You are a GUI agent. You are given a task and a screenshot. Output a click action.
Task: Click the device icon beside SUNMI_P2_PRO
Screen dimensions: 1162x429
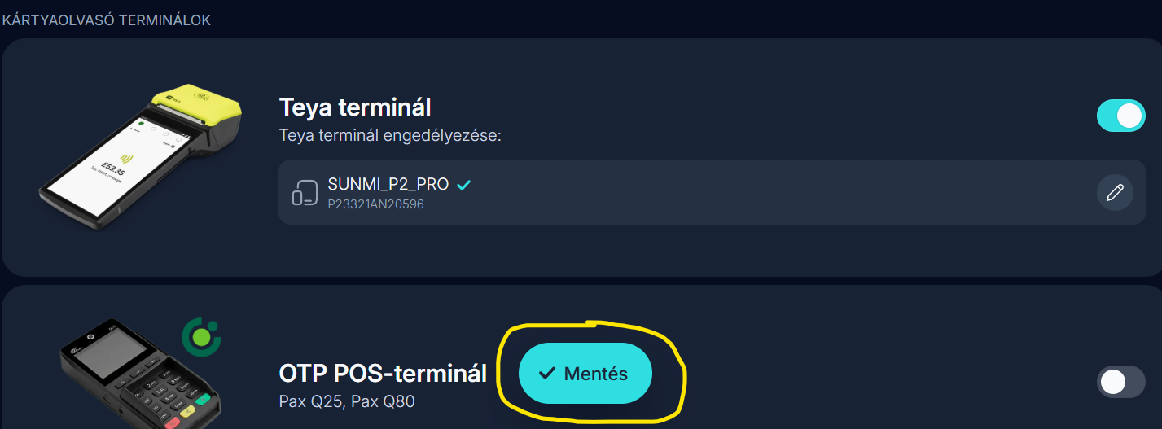coord(305,193)
